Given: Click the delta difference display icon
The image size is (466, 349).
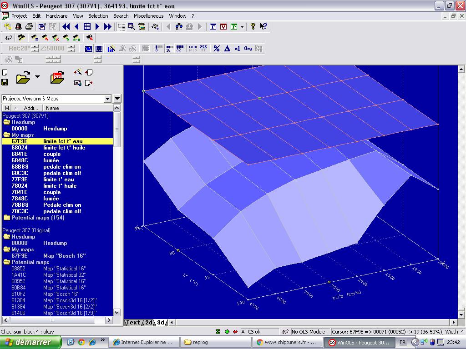Looking at the screenshot, I should pyautogui.click(x=227, y=49).
